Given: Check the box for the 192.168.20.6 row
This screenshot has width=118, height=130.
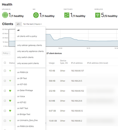Looking at the screenshot, I should tap(5, 101).
